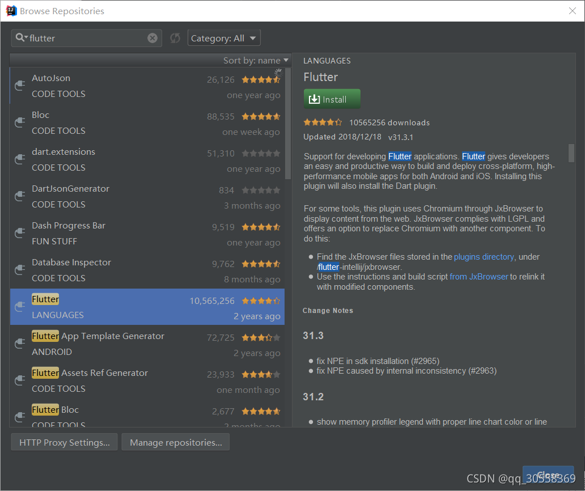Click plug icon of Flutter Assets Ref Generator
The width and height of the screenshot is (585, 491).
click(x=19, y=380)
